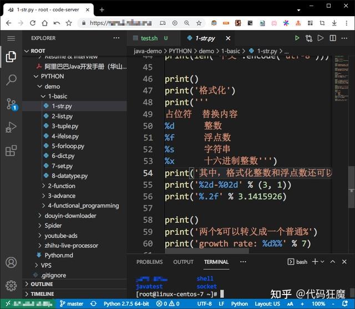The width and height of the screenshot is (355, 309).
Task: Open a new browser tab
Action: pos(102,10)
